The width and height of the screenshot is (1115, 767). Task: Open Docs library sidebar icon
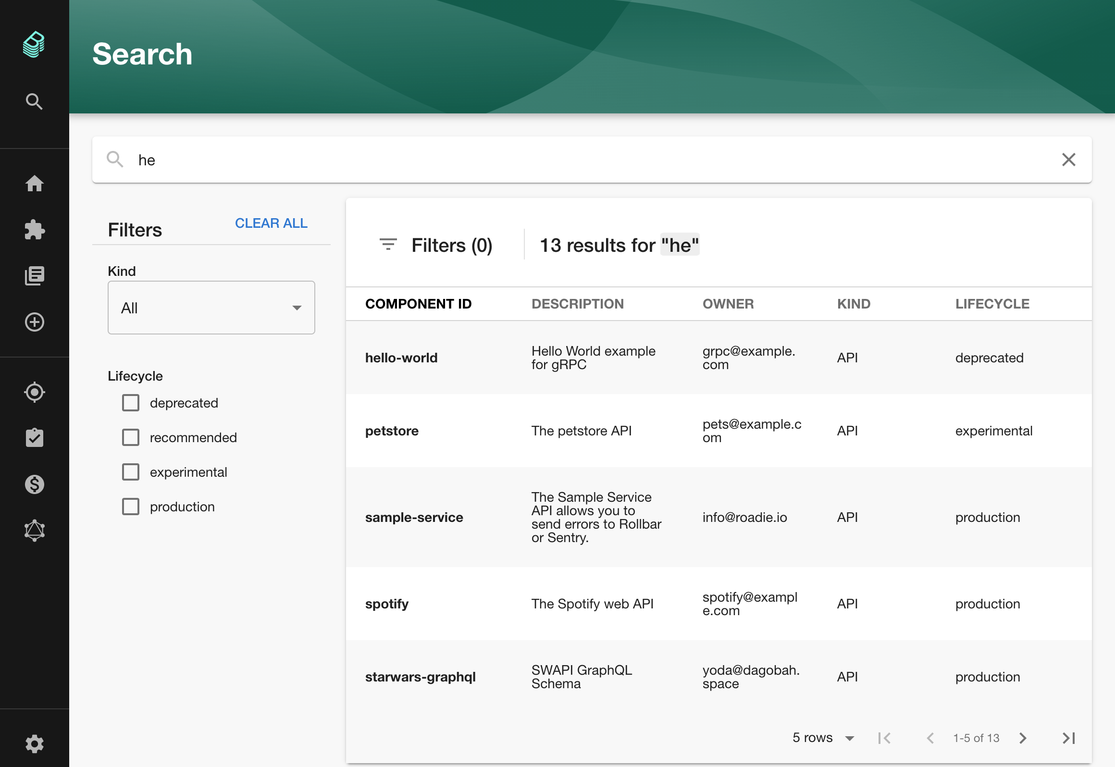[x=34, y=276]
